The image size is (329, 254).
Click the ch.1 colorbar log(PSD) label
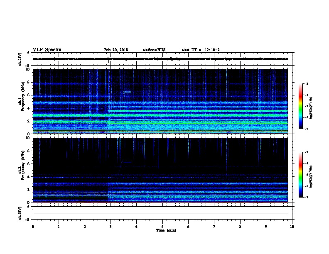tap(311, 108)
